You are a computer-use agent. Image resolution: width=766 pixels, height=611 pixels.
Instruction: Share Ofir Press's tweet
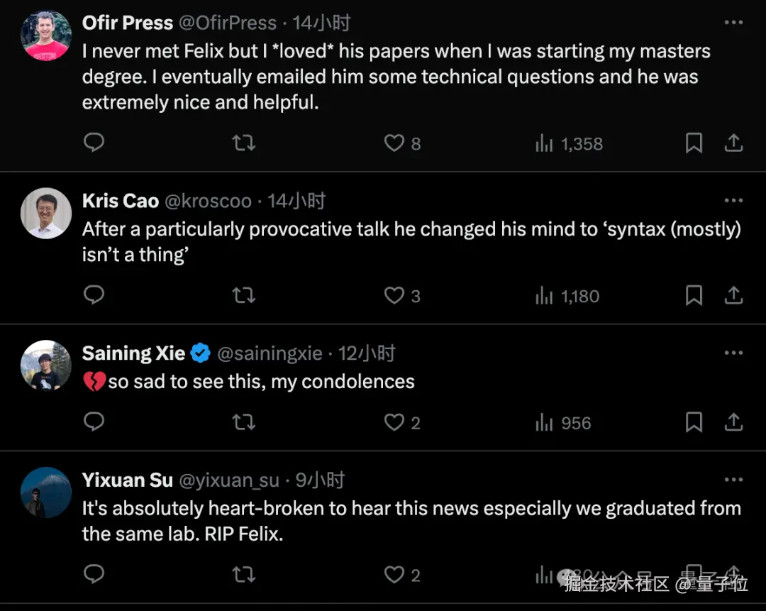coord(733,143)
